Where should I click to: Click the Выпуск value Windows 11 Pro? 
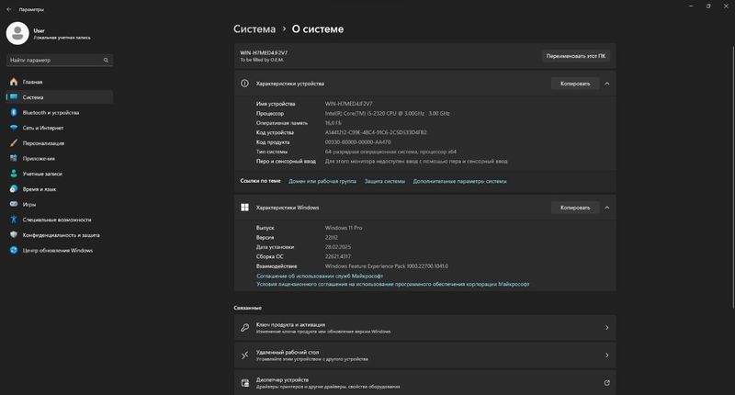pyautogui.click(x=344, y=228)
